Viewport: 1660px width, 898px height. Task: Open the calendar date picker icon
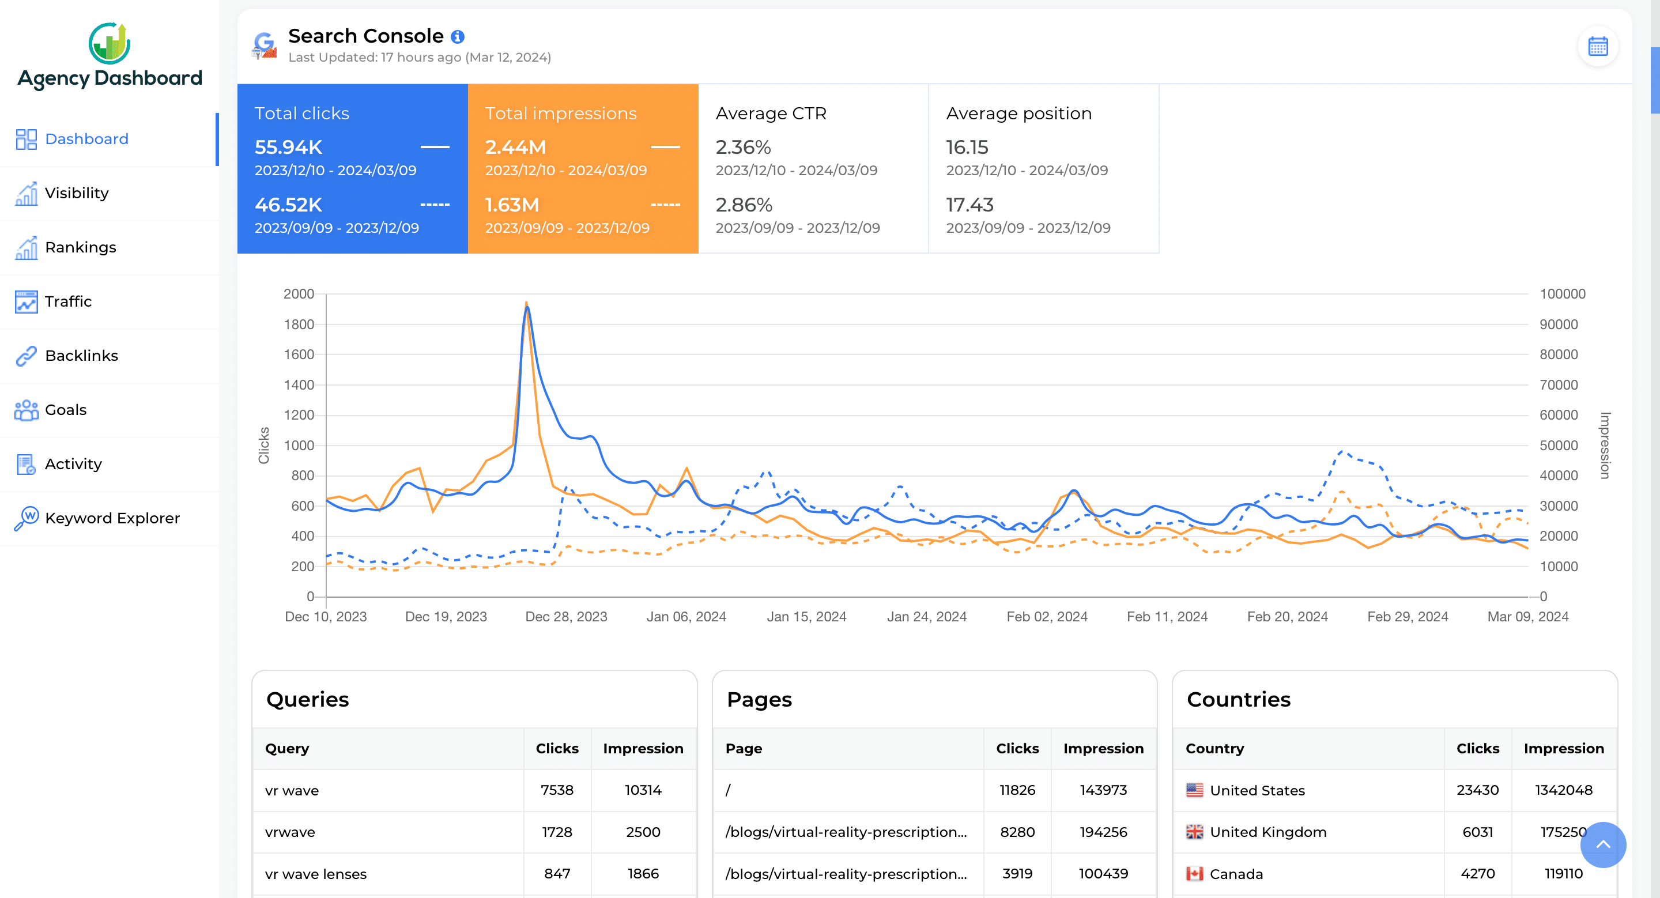click(1598, 46)
